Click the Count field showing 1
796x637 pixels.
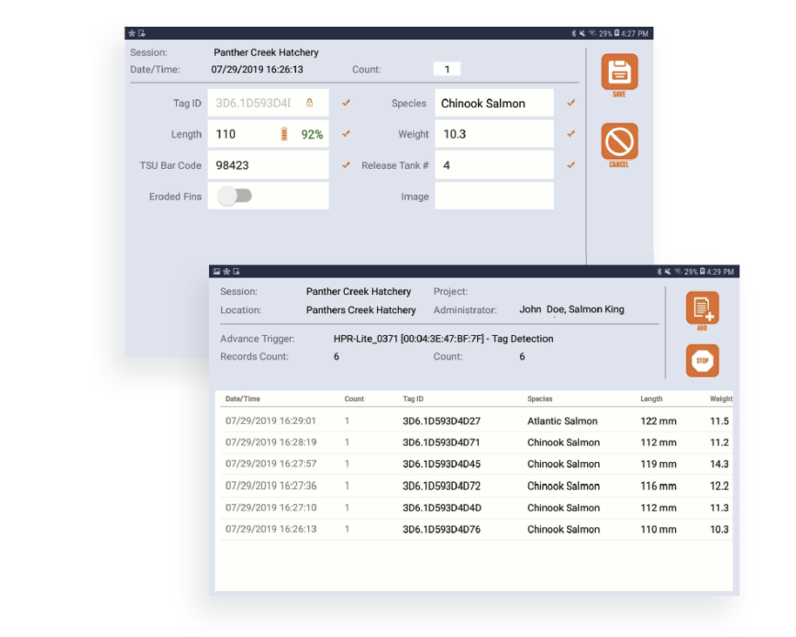[447, 69]
